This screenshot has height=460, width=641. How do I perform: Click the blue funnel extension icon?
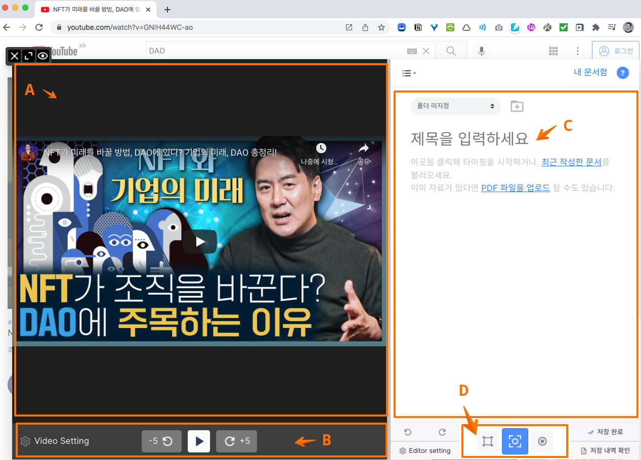(434, 27)
